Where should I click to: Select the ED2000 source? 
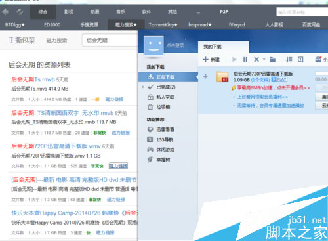point(52,25)
